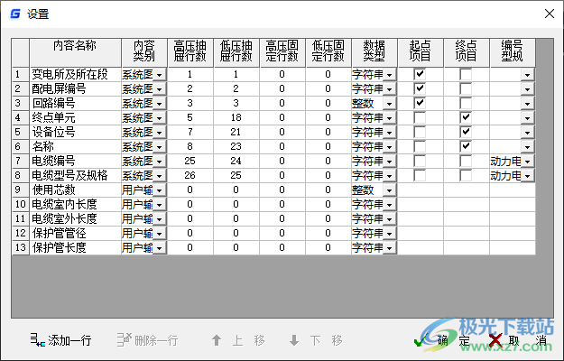
Task: Open 内容类别 dropdown for 保护管管径
Action: point(160,234)
